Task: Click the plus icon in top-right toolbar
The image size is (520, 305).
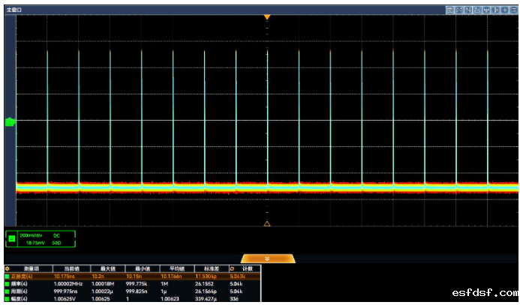Action: coord(503,10)
